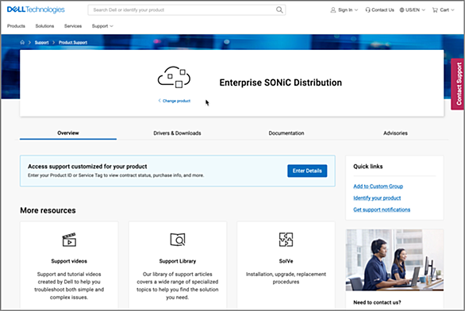Click the cloud product image icon
Screen dimensions: 465x311
pyautogui.click(x=174, y=77)
